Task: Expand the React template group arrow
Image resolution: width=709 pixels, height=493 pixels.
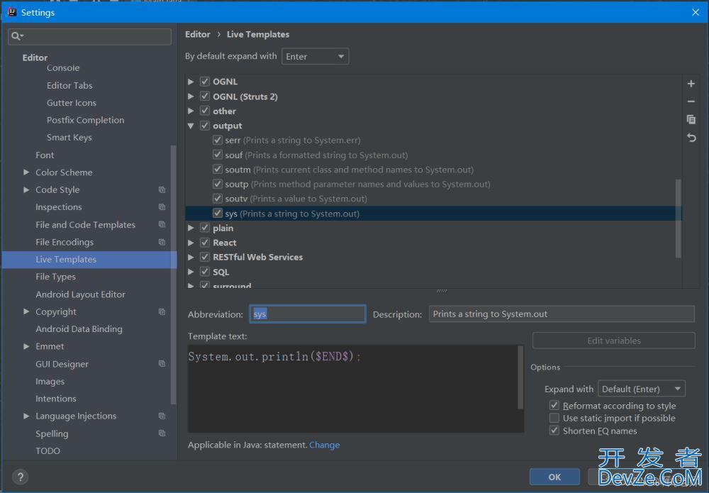Action: click(191, 243)
